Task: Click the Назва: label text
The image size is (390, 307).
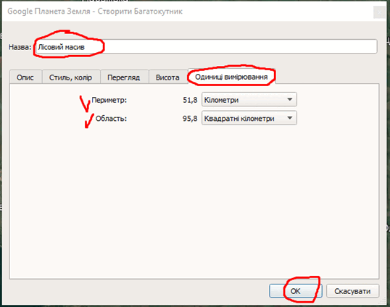Action: pyautogui.click(x=20, y=47)
